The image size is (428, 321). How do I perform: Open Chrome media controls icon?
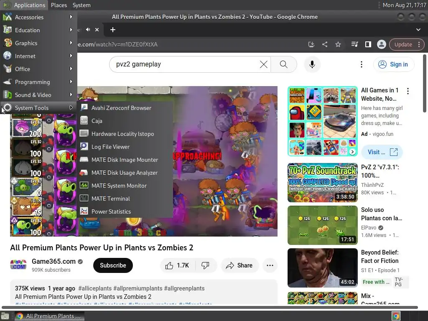point(354,44)
